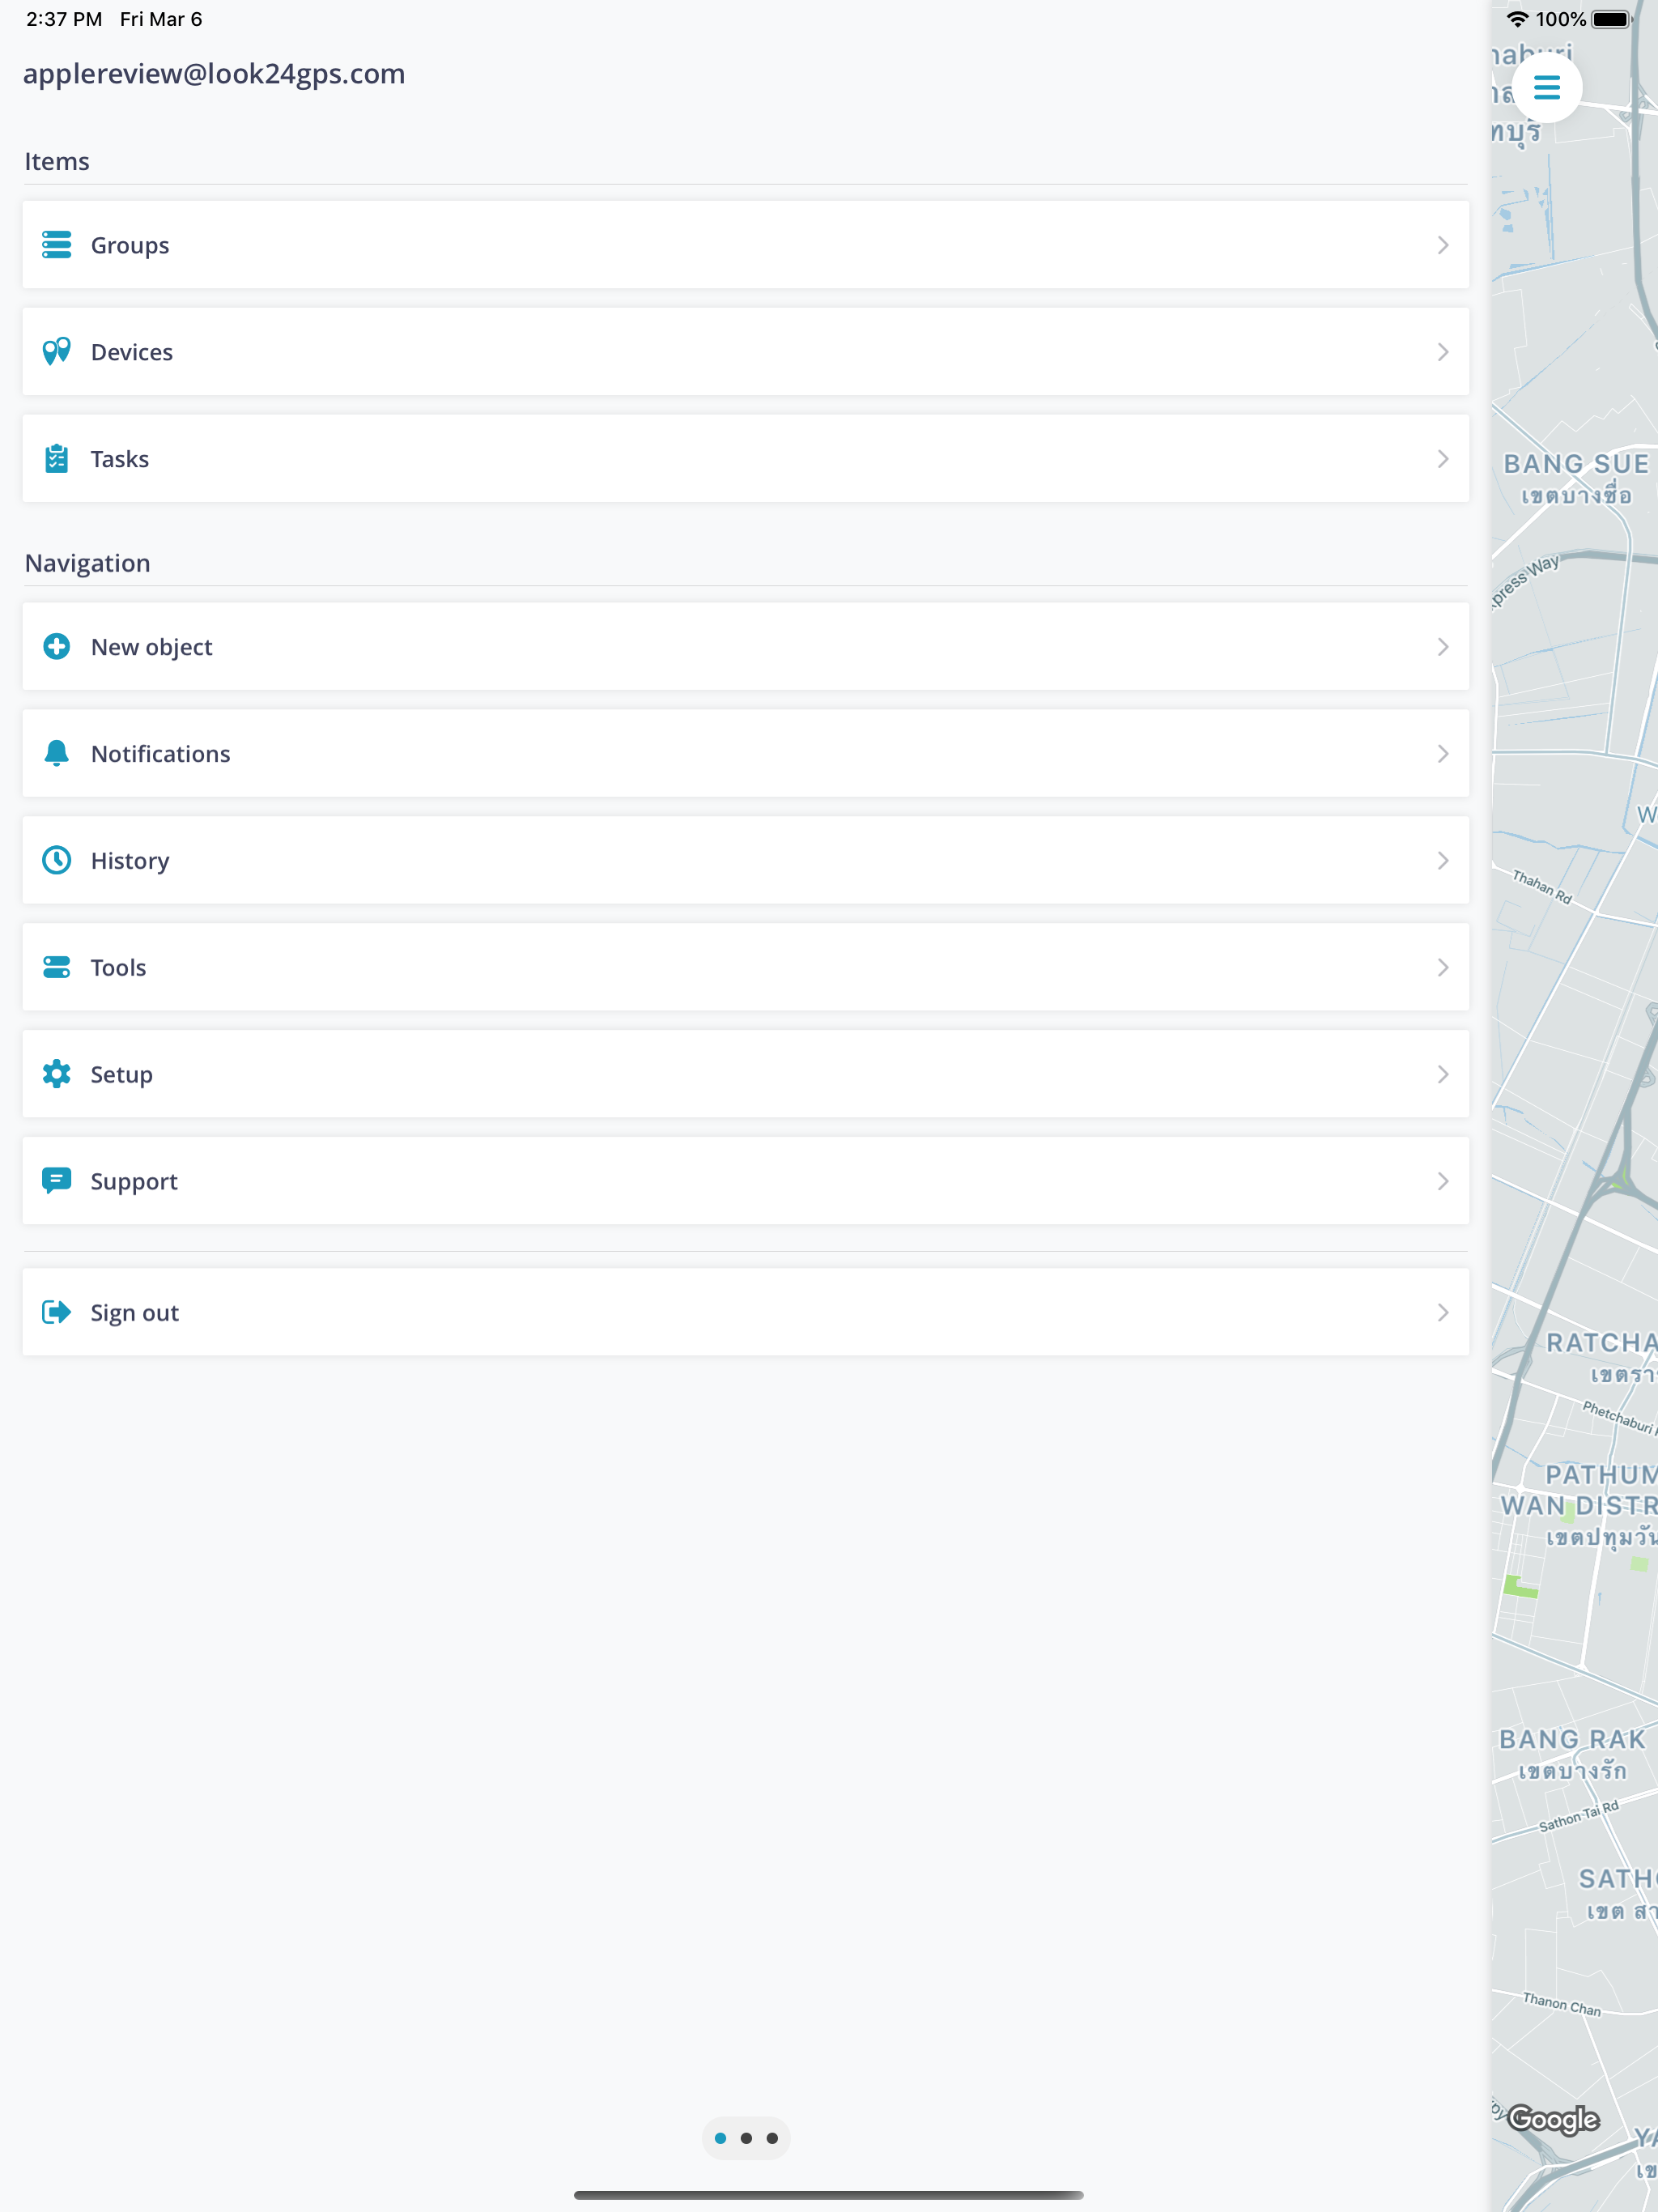Open Notifications via its chevron
Image resolution: width=1658 pixels, height=2212 pixels.
pos(1442,754)
